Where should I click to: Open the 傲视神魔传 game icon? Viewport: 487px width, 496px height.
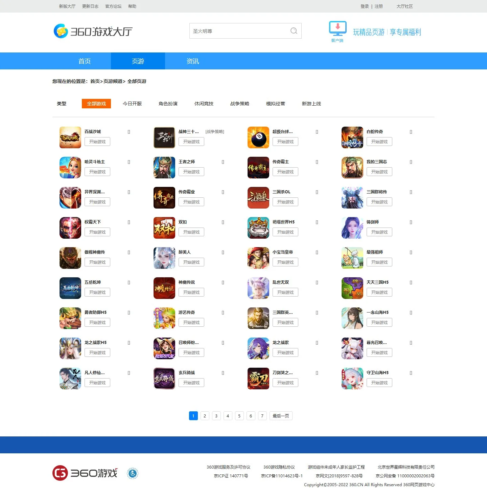[x=70, y=258]
